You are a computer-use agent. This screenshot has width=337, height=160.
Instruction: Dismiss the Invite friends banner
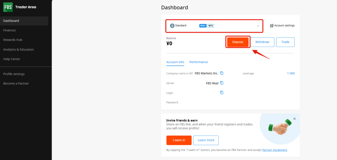tap(295, 119)
